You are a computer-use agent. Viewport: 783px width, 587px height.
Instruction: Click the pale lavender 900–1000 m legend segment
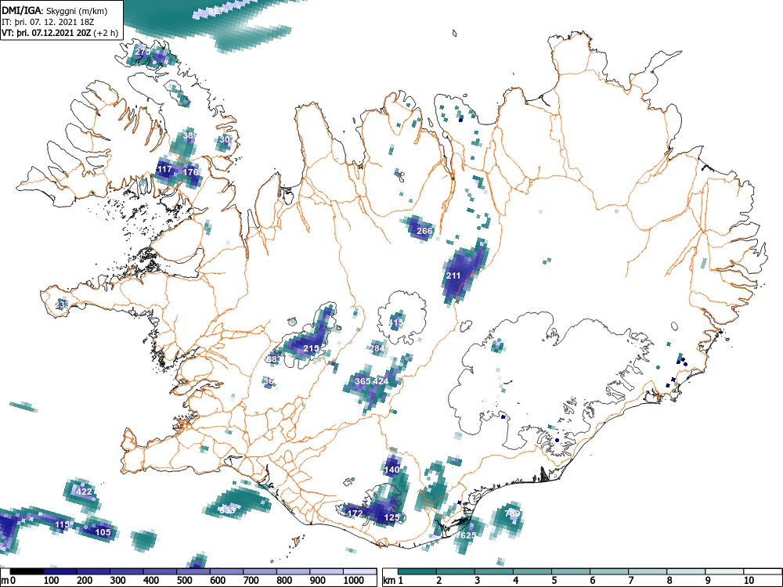pos(327,571)
